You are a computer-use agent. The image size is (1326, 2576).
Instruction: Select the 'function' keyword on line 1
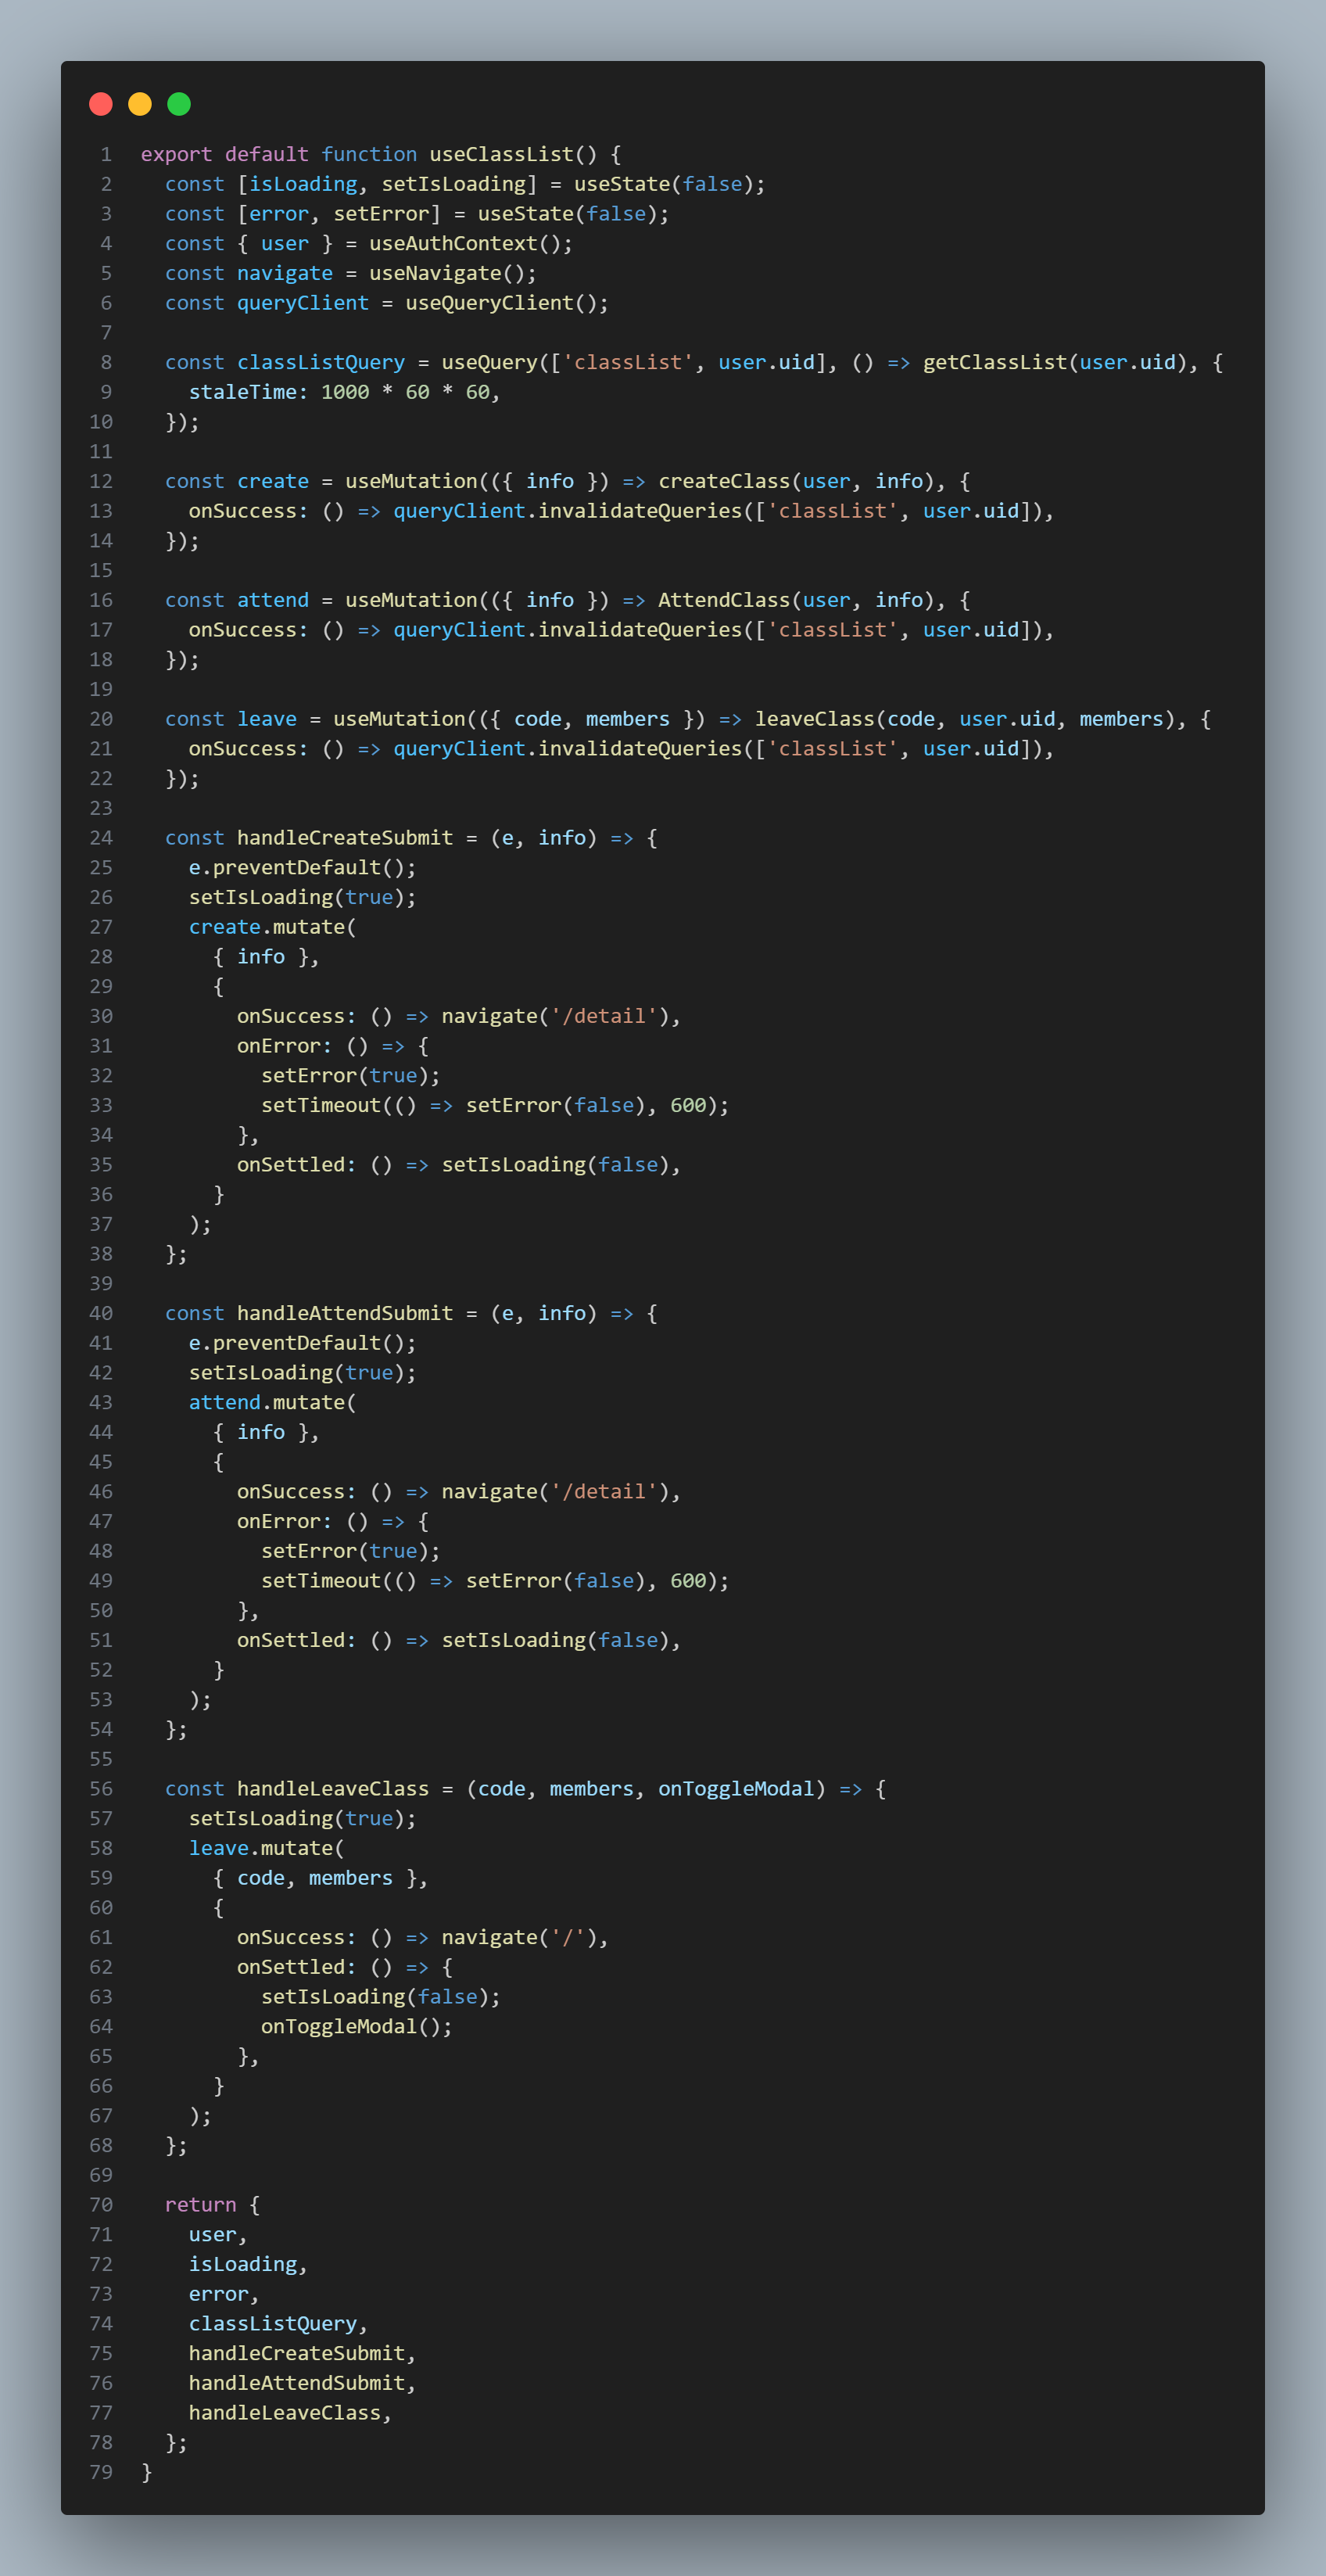pyautogui.click(x=369, y=154)
